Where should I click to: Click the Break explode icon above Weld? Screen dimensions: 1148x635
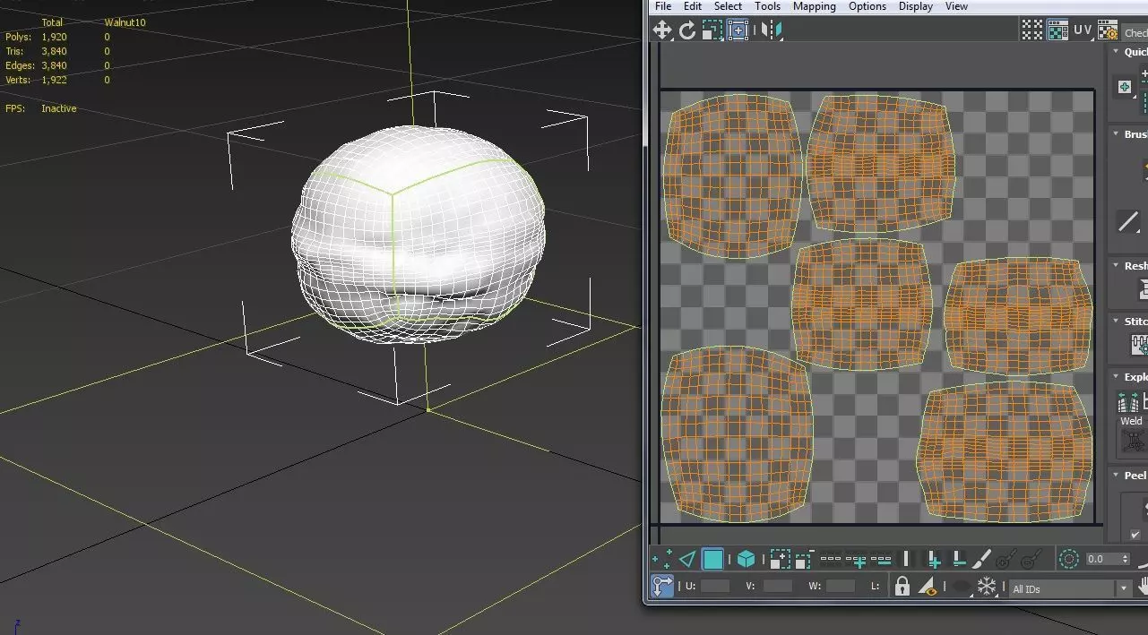(x=1128, y=402)
